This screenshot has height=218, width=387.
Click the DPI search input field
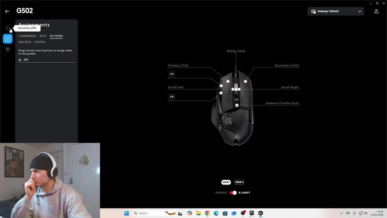(46, 60)
